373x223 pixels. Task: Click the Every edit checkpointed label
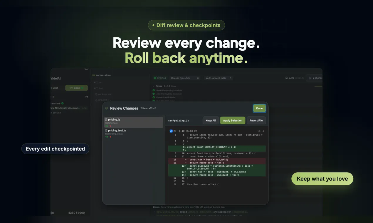click(55, 149)
